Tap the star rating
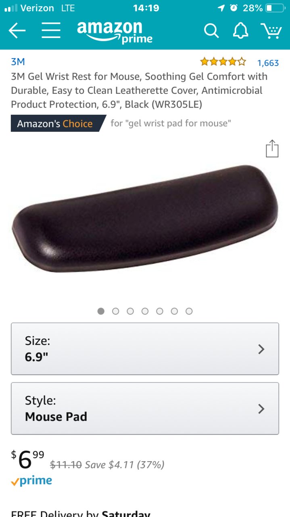This screenshot has width=290, height=517. tap(223, 62)
